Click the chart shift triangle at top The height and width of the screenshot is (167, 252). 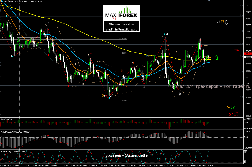tap(209, 1)
